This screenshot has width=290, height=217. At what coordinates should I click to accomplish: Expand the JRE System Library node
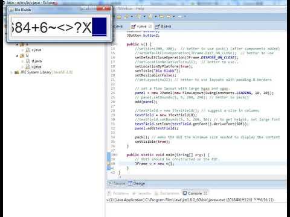(11, 72)
